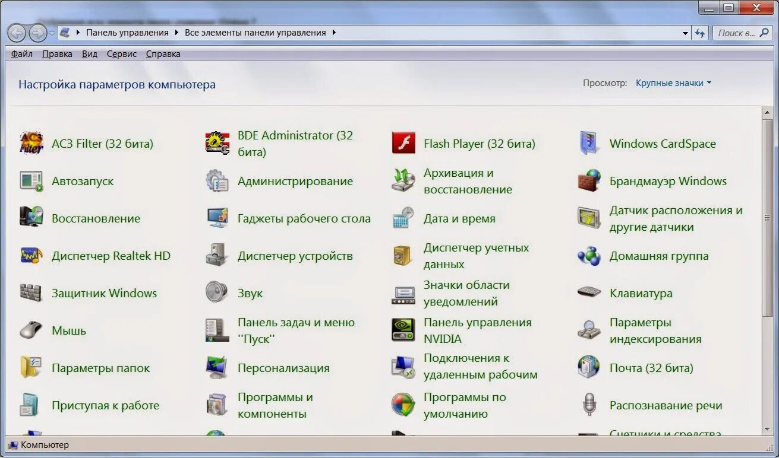This screenshot has height=458, width=779.
Task: Open the Распознавание речи microphone icon
Action: click(589, 405)
